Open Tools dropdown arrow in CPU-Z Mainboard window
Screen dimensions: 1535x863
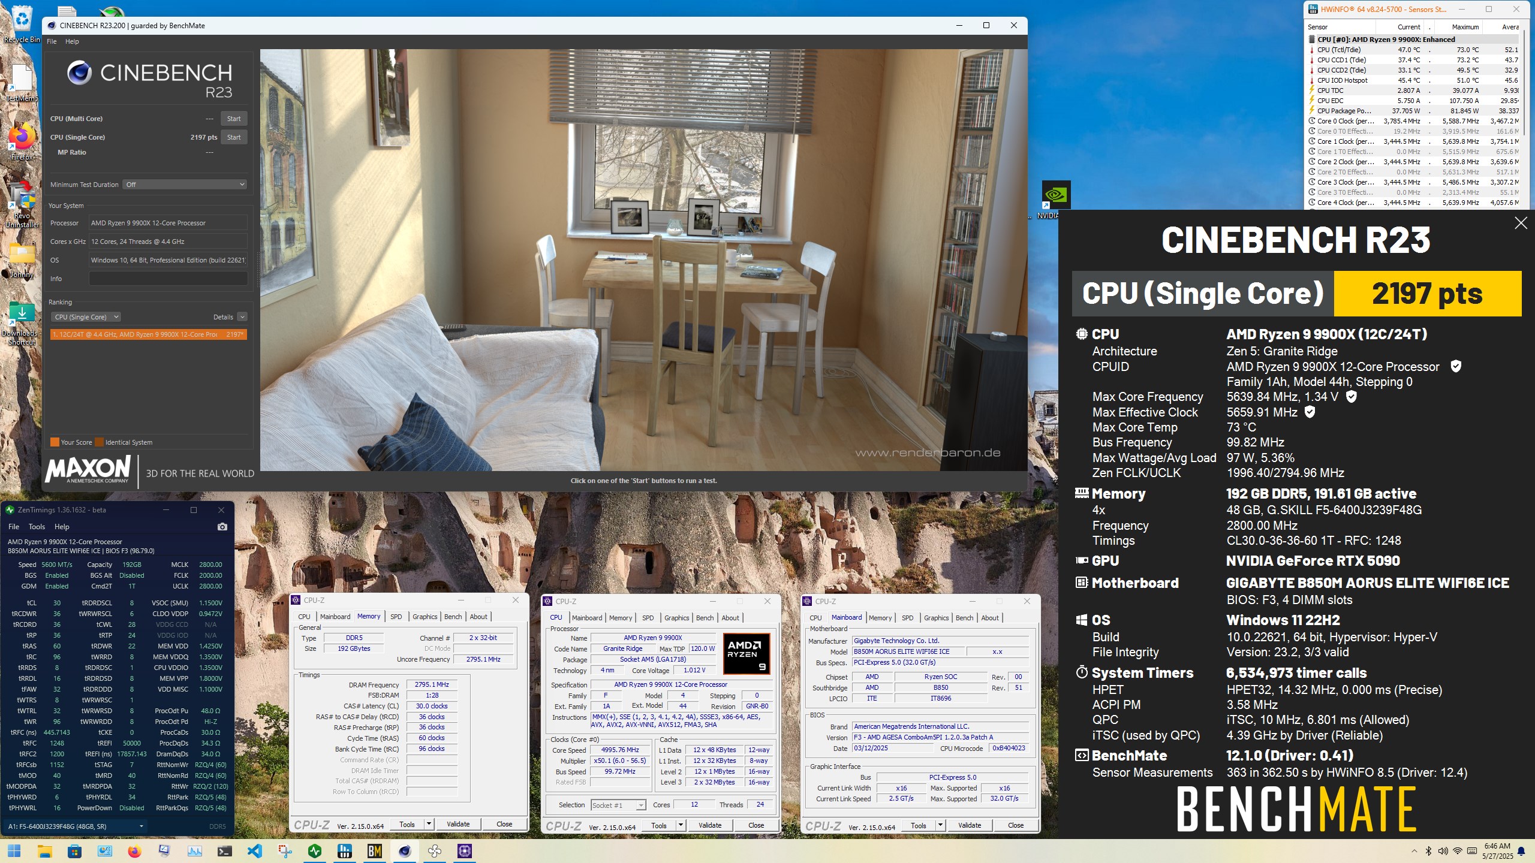pos(940,825)
